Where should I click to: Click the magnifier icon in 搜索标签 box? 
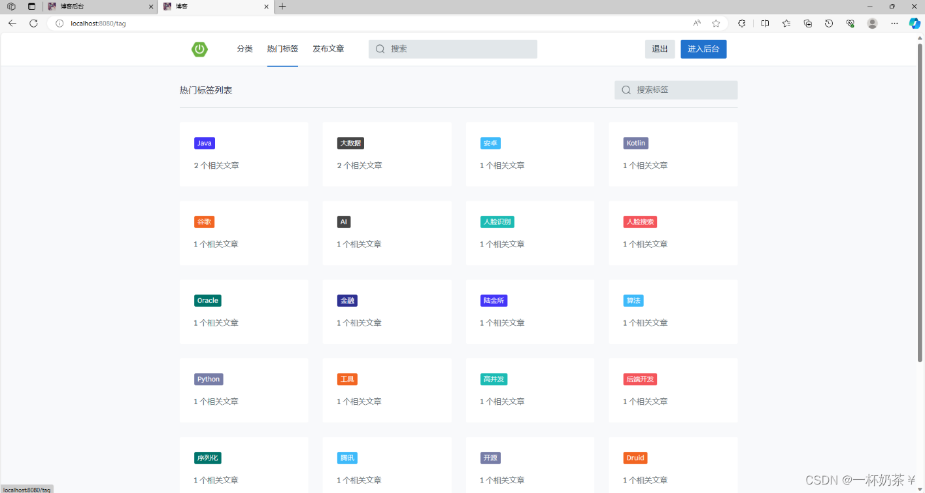pos(626,90)
